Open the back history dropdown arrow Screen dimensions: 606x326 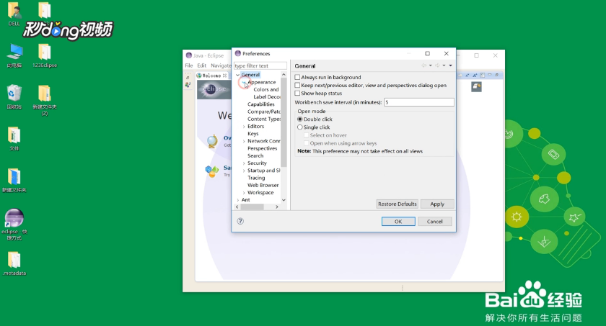click(x=431, y=65)
